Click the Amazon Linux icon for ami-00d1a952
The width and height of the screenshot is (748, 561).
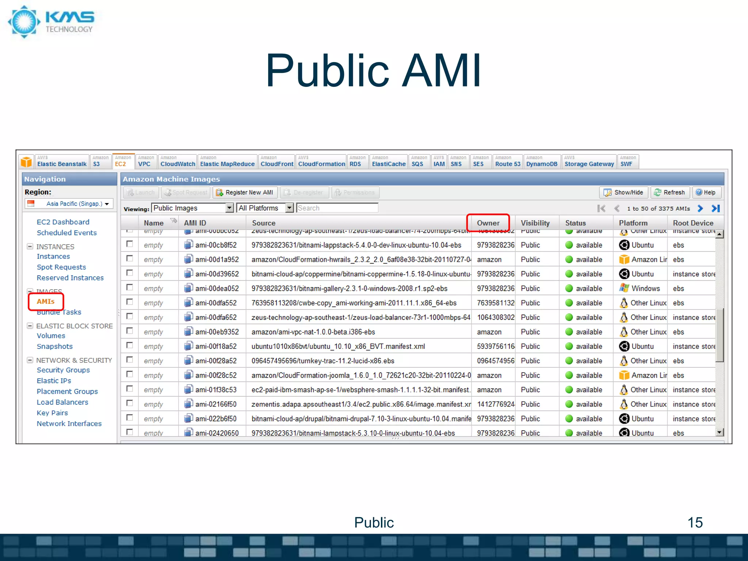tap(624, 259)
